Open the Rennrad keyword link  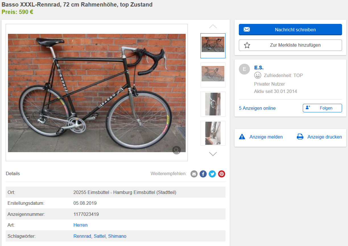coord(82,236)
